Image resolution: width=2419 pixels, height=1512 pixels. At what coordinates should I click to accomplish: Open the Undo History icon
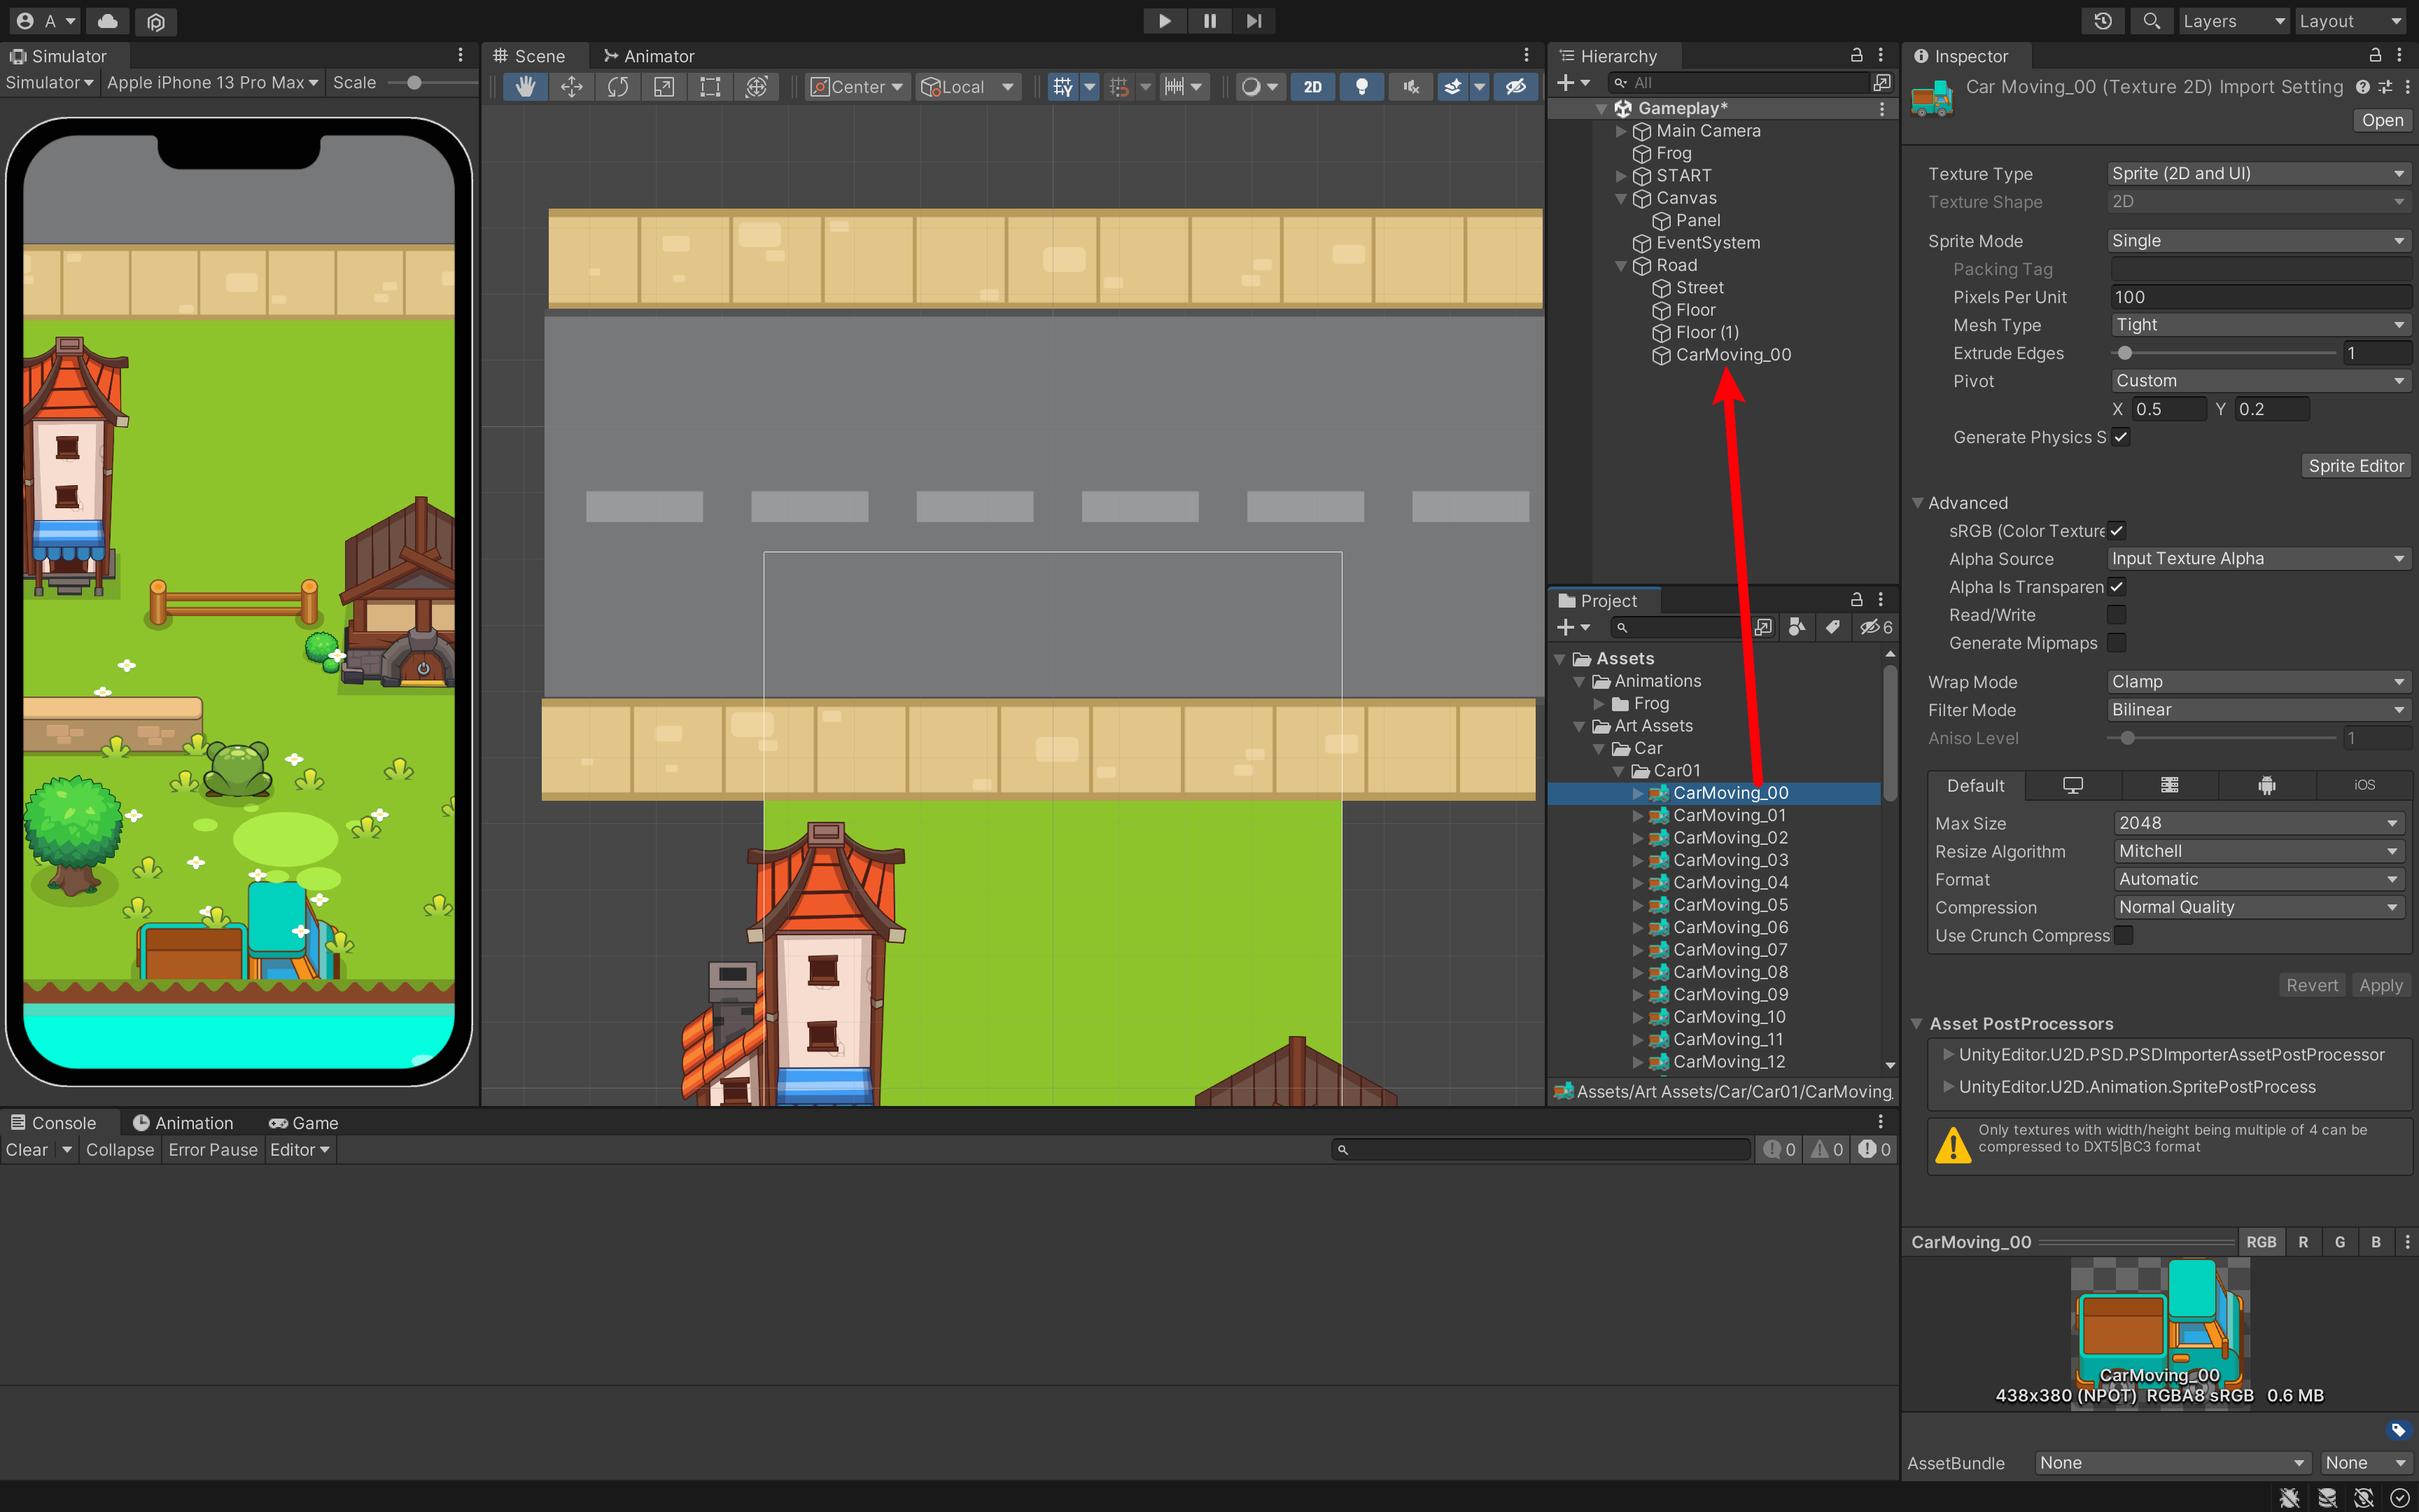pyautogui.click(x=2103, y=21)
